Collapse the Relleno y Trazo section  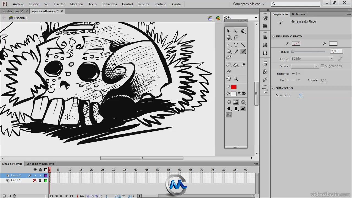click(273, 37)
